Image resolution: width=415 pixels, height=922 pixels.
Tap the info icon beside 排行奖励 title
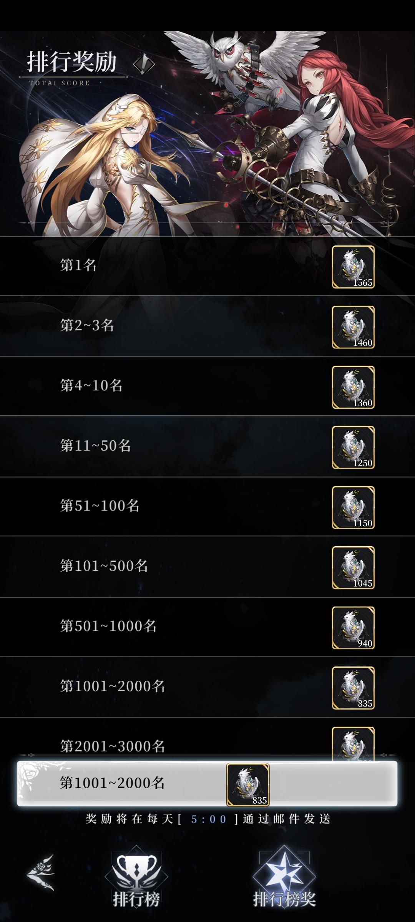[144, 63]
